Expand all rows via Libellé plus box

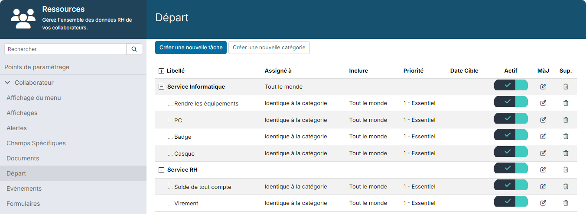161,71
